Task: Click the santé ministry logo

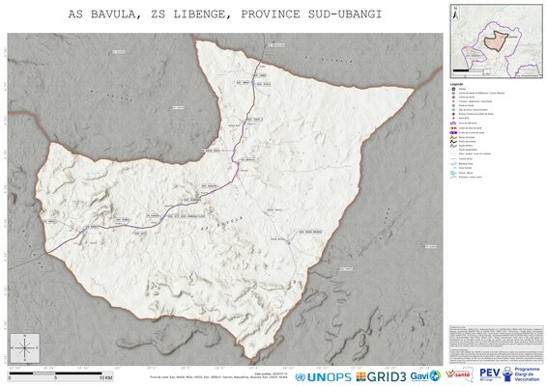Action: (x=460, y=374)
